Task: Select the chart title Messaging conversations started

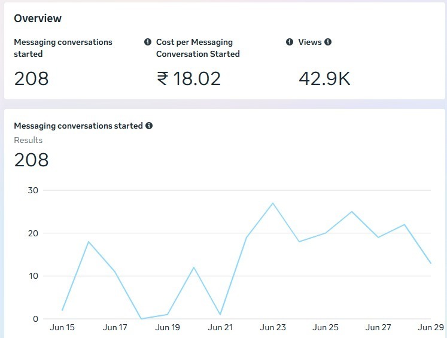Action: pos(78,126)
